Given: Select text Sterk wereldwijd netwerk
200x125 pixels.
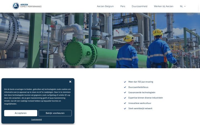Looking at the screenshot, I should tap(140, 109).
